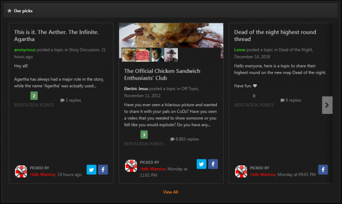Screen dimensions: 342x204
Task: Click View All link
Action: [x=171, y=192]
